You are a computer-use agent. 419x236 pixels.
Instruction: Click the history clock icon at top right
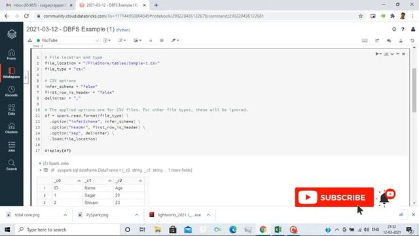(x=394, y=29)
